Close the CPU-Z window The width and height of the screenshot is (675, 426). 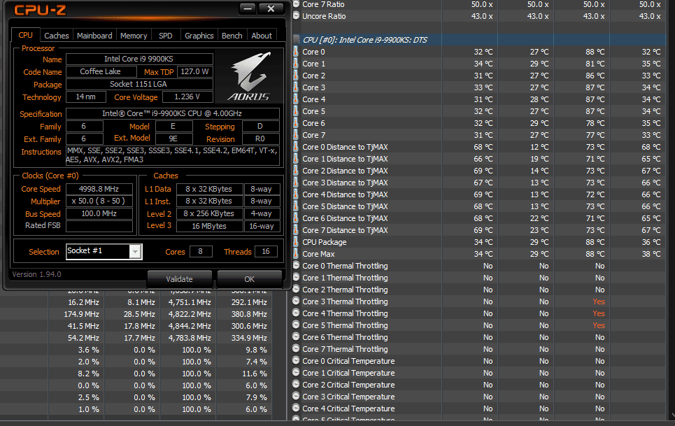point(271,8)
